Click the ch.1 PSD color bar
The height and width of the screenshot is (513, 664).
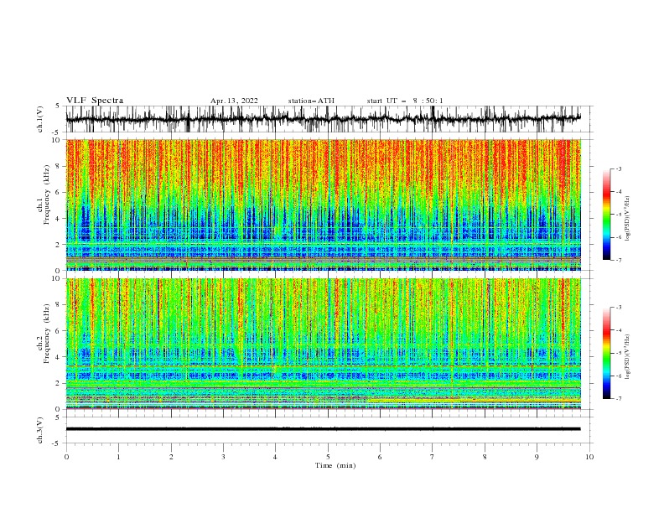pyautogui.click(x=607, y=215)
